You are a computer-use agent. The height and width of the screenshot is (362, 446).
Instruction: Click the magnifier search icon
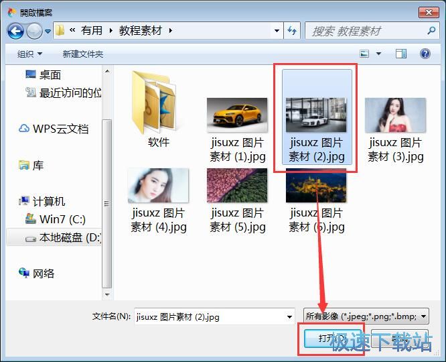431,30
